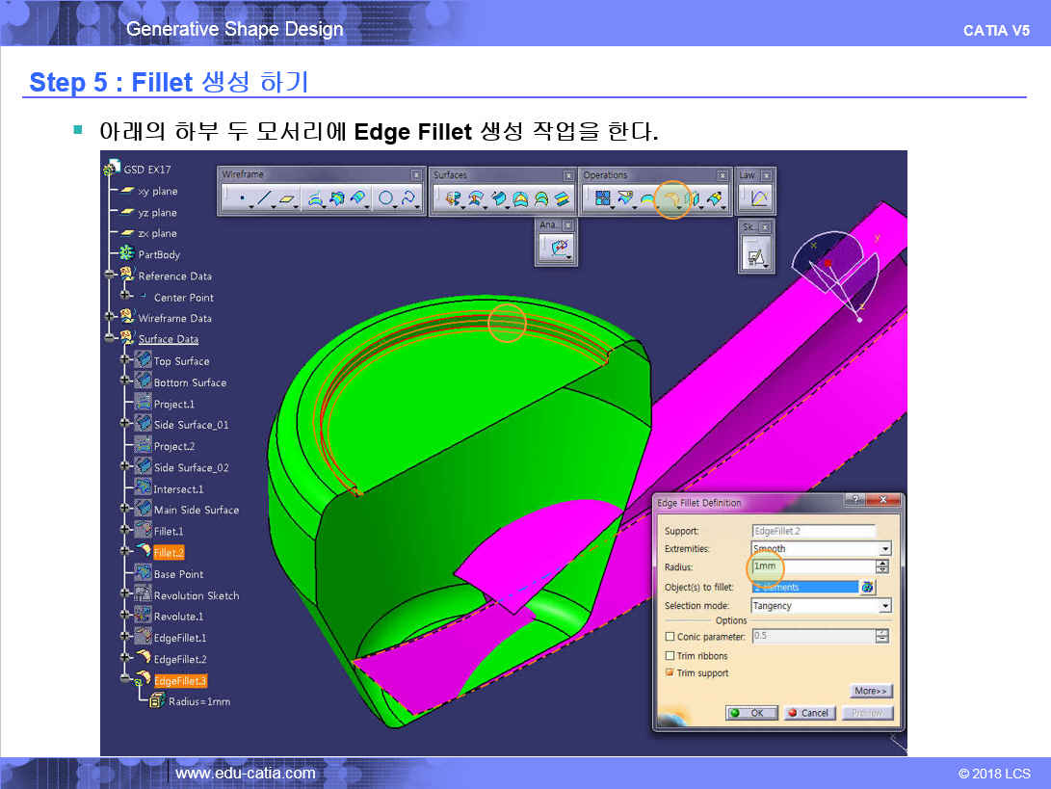Open the Extremities dropdown
The width and height of the screenshot is (1051, 789).
pyautogui.click(x=884, y=549)
